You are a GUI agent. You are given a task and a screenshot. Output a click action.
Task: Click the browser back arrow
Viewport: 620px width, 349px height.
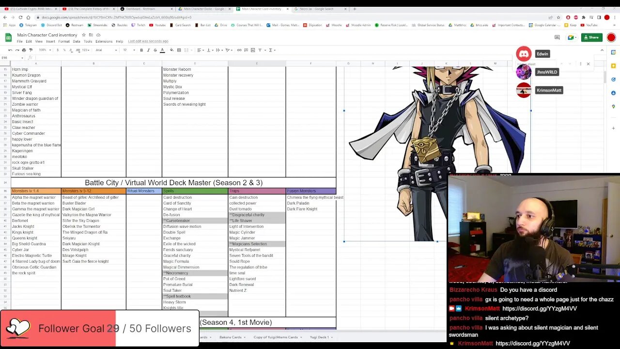pyautogui.click(x=5, y=17)
